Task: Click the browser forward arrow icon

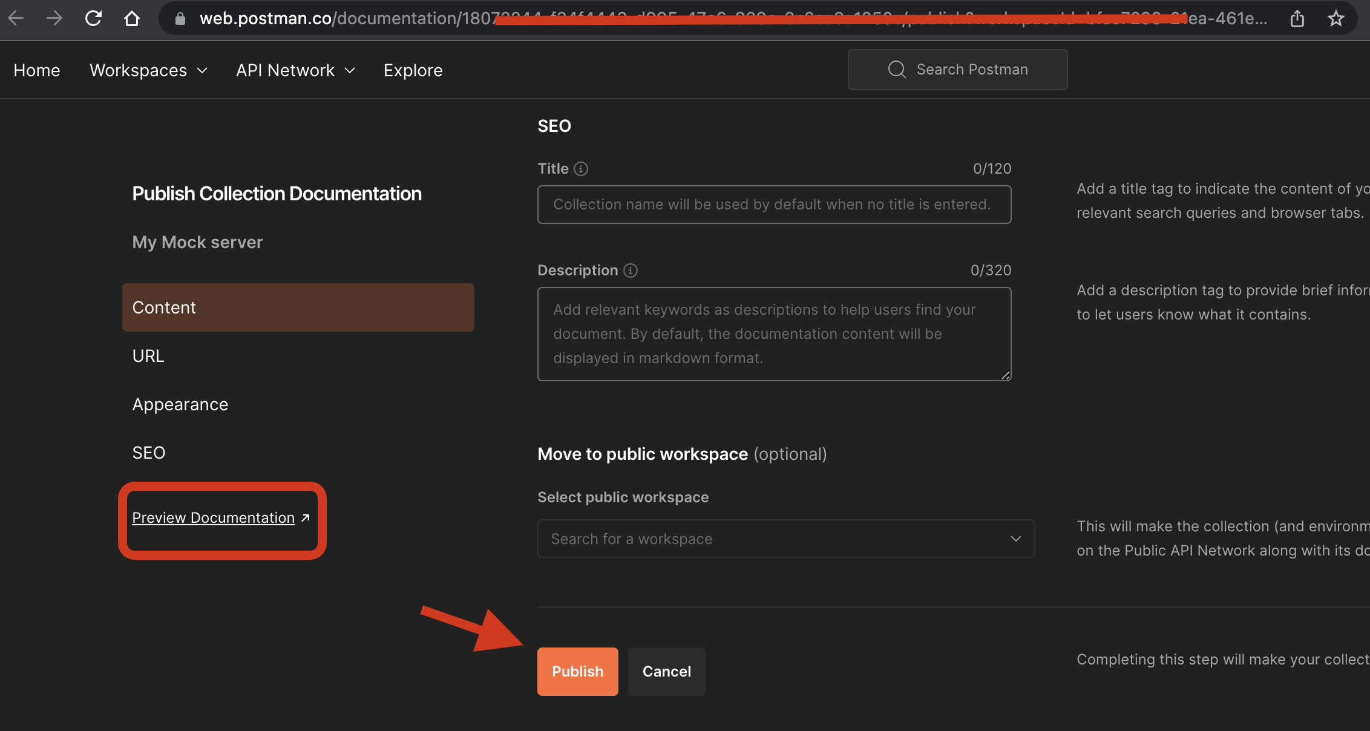Action: (54, 18)
